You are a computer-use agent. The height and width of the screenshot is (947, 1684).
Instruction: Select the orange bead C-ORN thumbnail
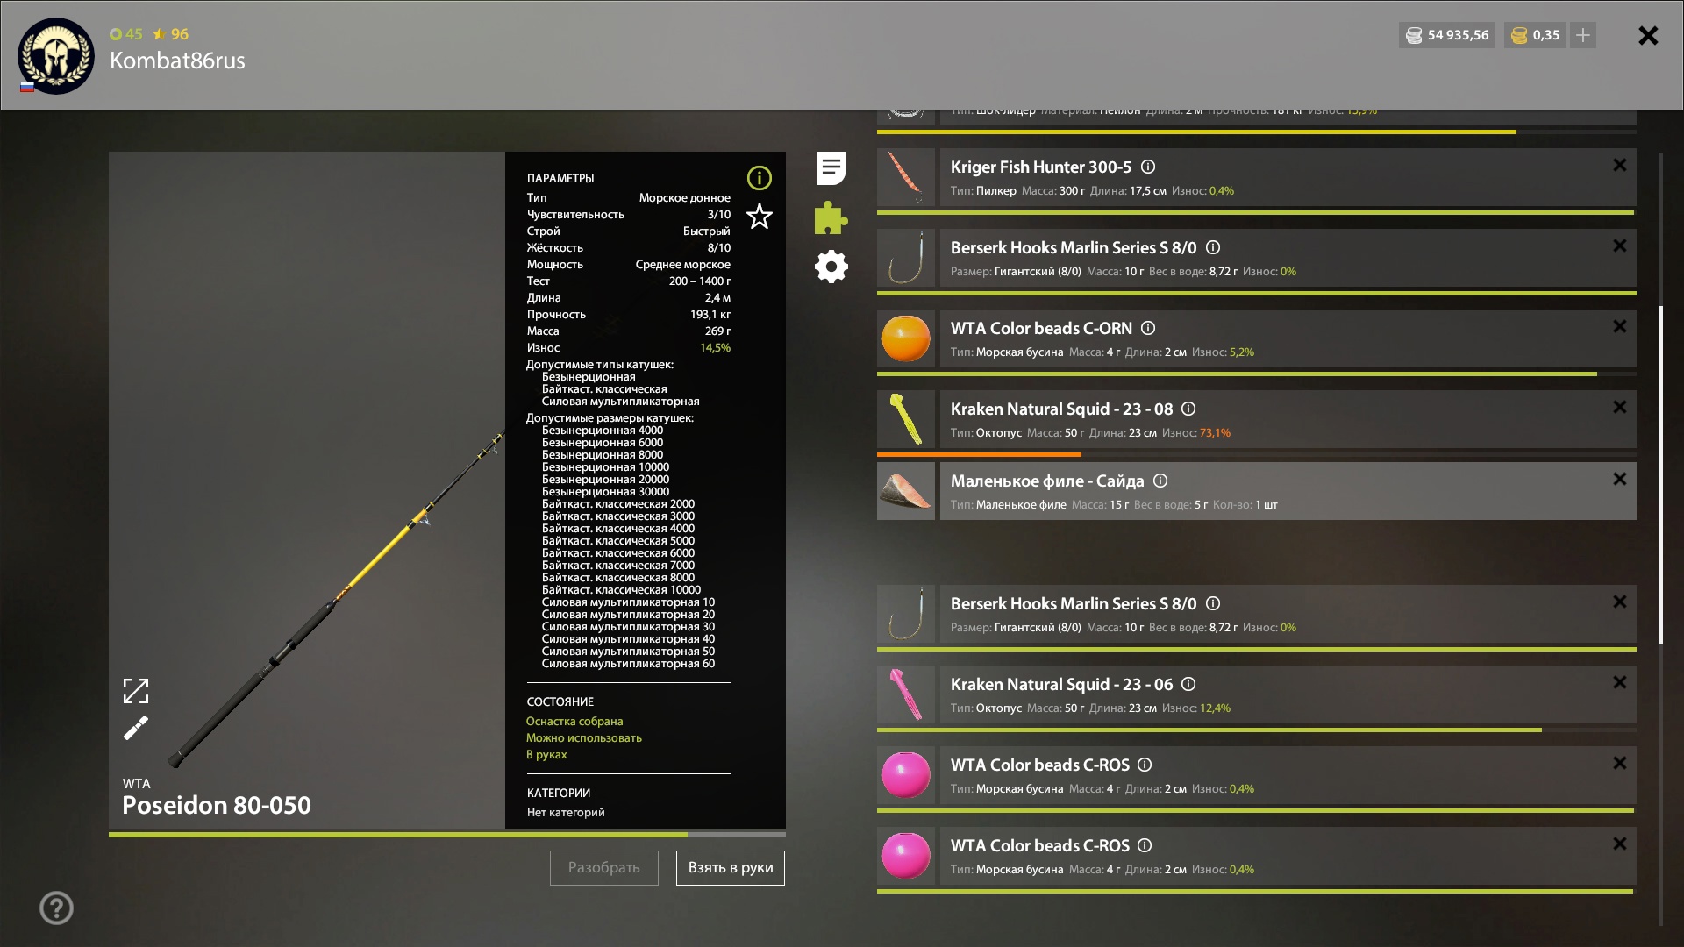(x=906, y=338)
